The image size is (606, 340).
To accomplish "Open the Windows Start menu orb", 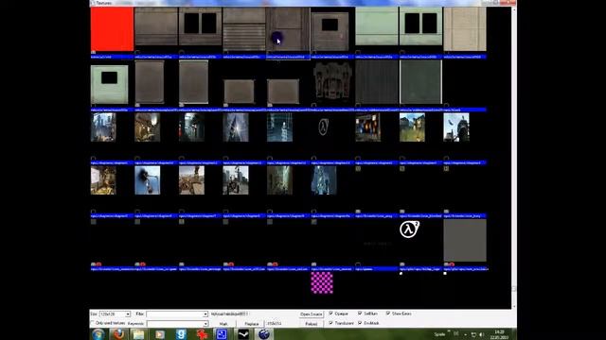I will point(98,333).
